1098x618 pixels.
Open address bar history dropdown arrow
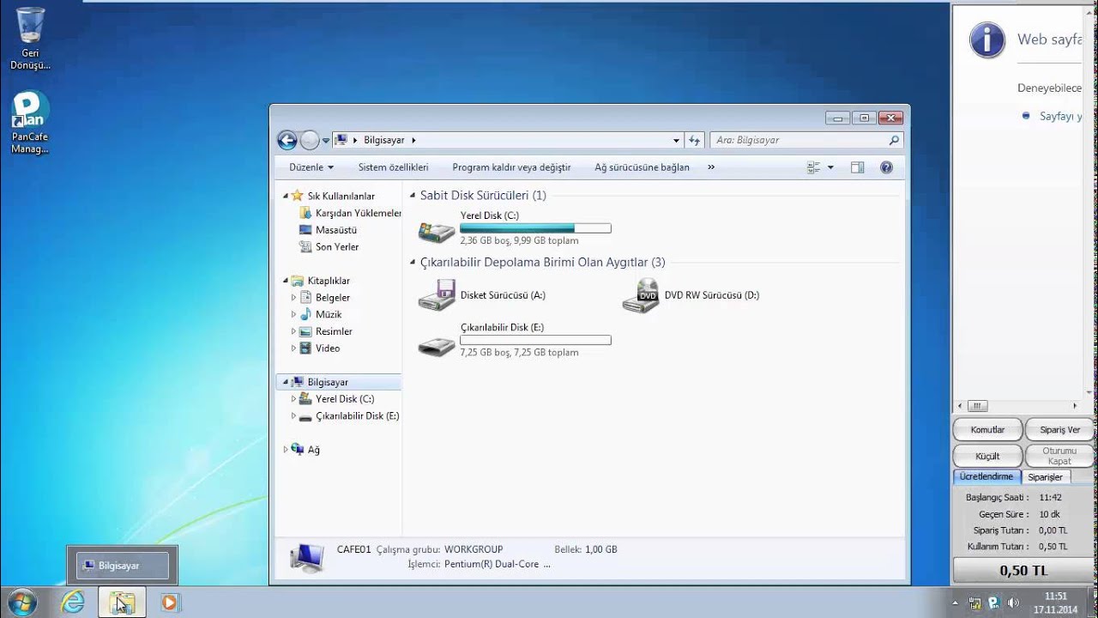click(x=677, y=140)
